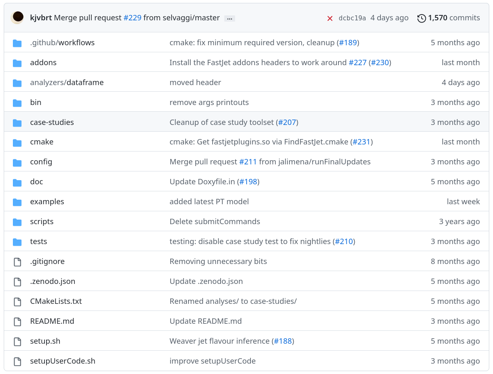The height and width of the screenshot is (374, 493).
Task: Open the setupUserCode.sh file
Action: [x=63, y=361]
